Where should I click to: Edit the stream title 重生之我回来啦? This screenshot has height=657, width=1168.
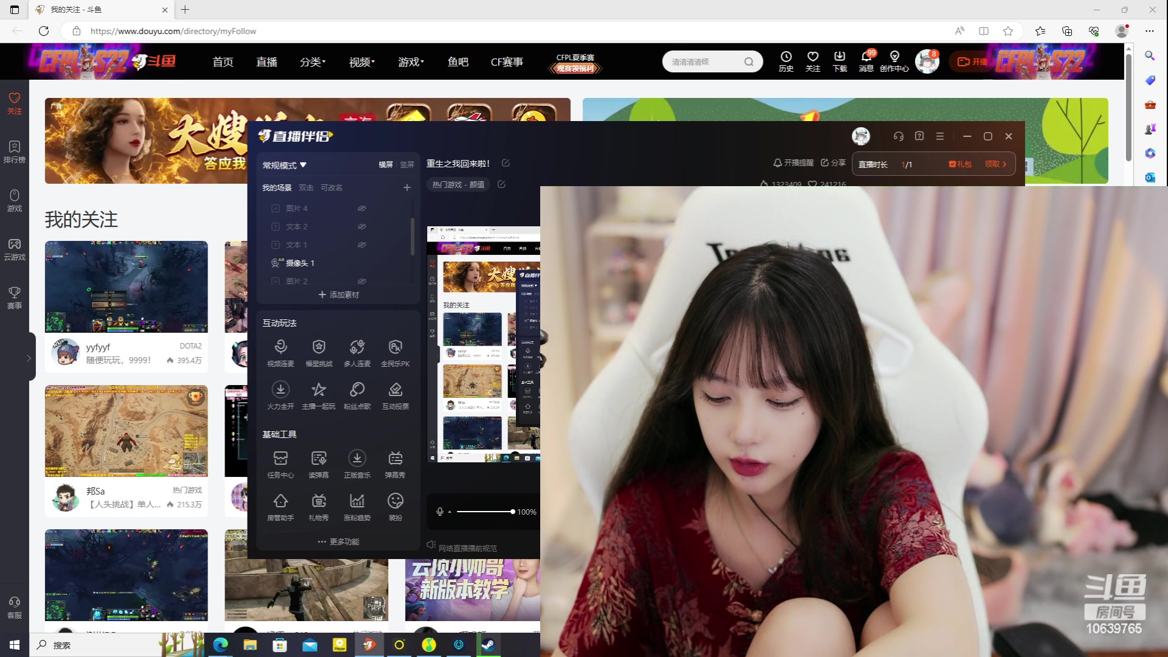click(506, 163)
